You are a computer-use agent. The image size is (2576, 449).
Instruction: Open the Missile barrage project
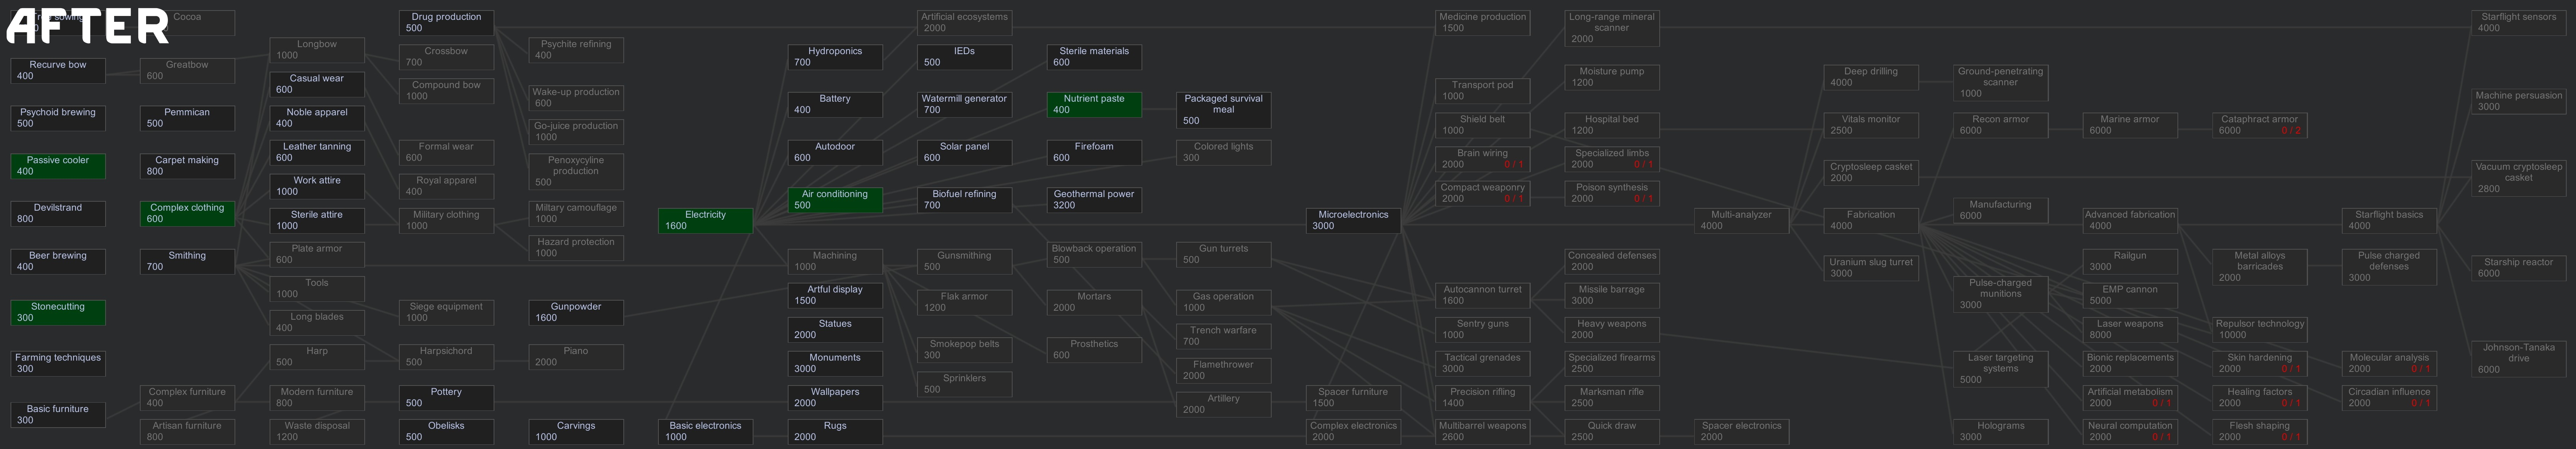(x=1612, y=295)
